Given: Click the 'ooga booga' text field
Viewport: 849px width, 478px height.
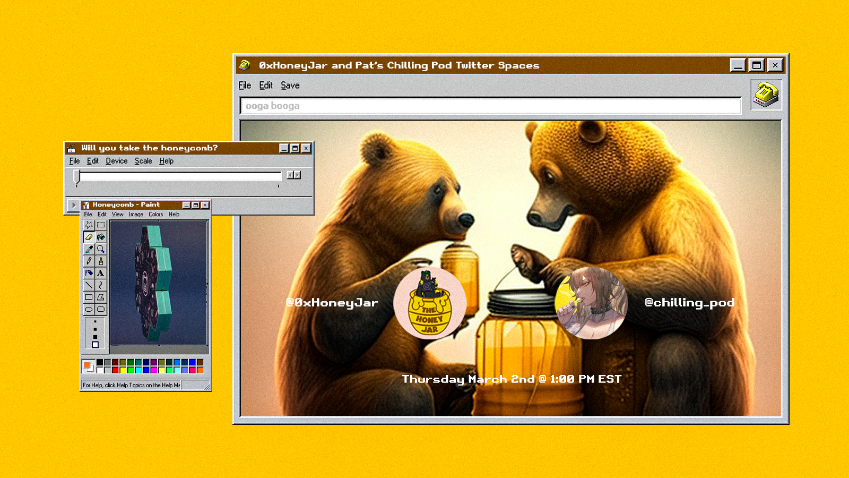Looking at the screenshot, I should (x=490, y=106).
